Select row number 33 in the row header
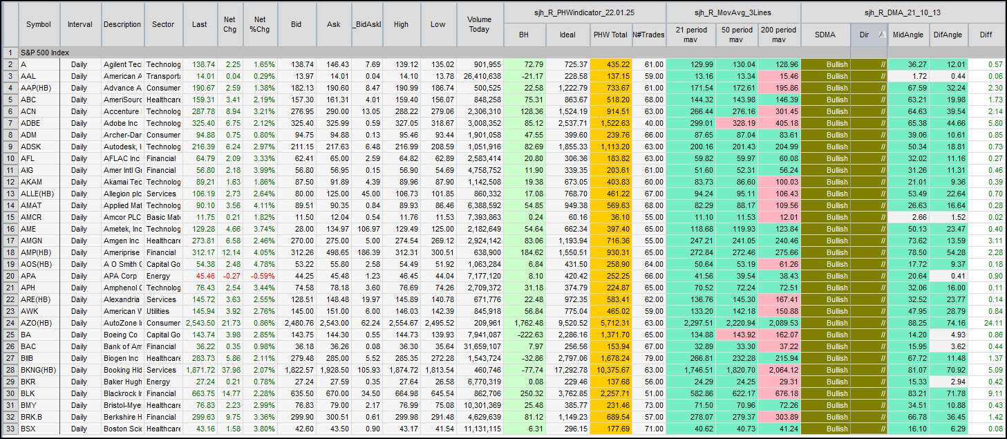The height and width of the screenshot is (439, 1007). 10,429
